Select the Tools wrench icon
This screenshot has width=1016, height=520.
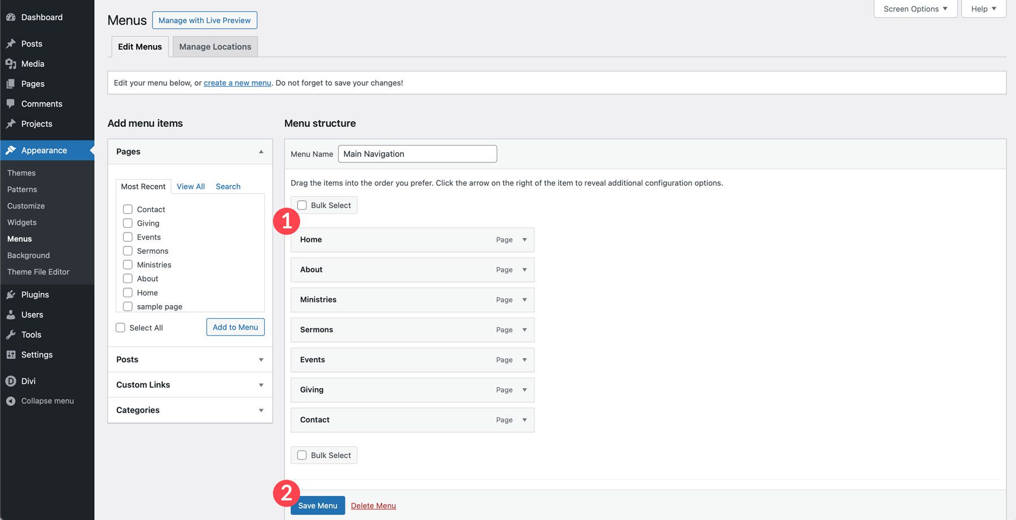(11, 334)
